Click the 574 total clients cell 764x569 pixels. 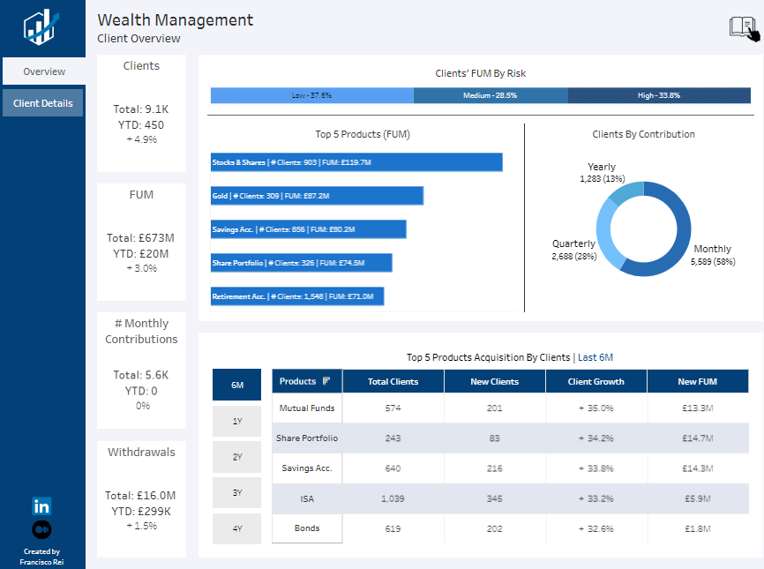(x=393, y=408)
